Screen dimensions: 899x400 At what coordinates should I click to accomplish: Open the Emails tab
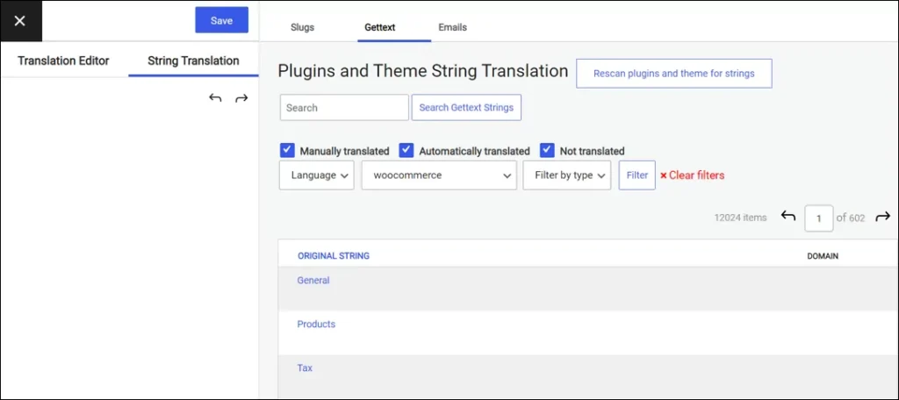click(452, 27)
